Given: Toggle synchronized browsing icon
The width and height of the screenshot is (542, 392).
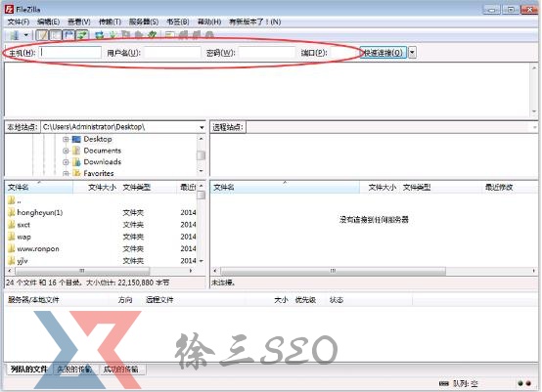Looking at the screenshot, I should [x=197, y=35].
